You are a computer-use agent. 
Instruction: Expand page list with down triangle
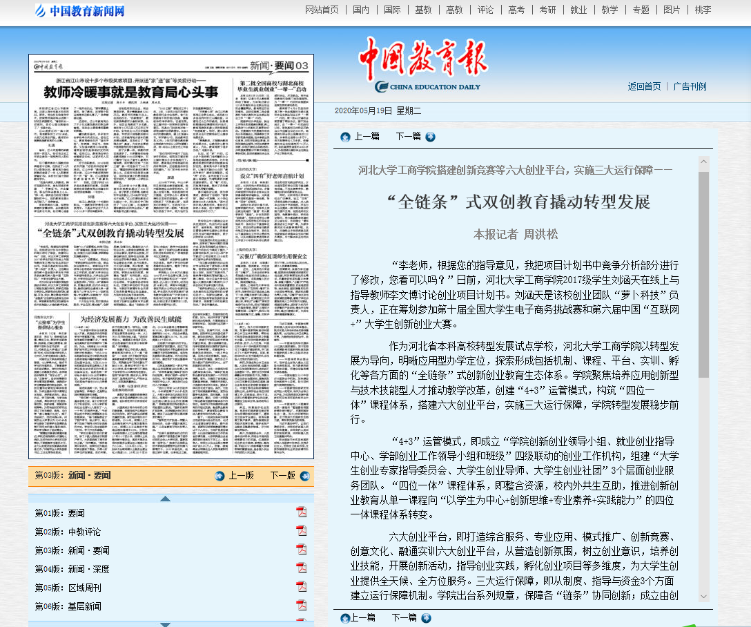165,624
